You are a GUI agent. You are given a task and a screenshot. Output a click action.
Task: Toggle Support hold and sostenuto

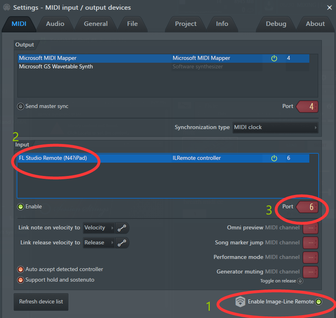click(x=21, y=280)
